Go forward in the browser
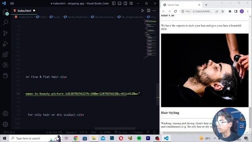This screenshot has width=252, height=142. pos(169,11)
